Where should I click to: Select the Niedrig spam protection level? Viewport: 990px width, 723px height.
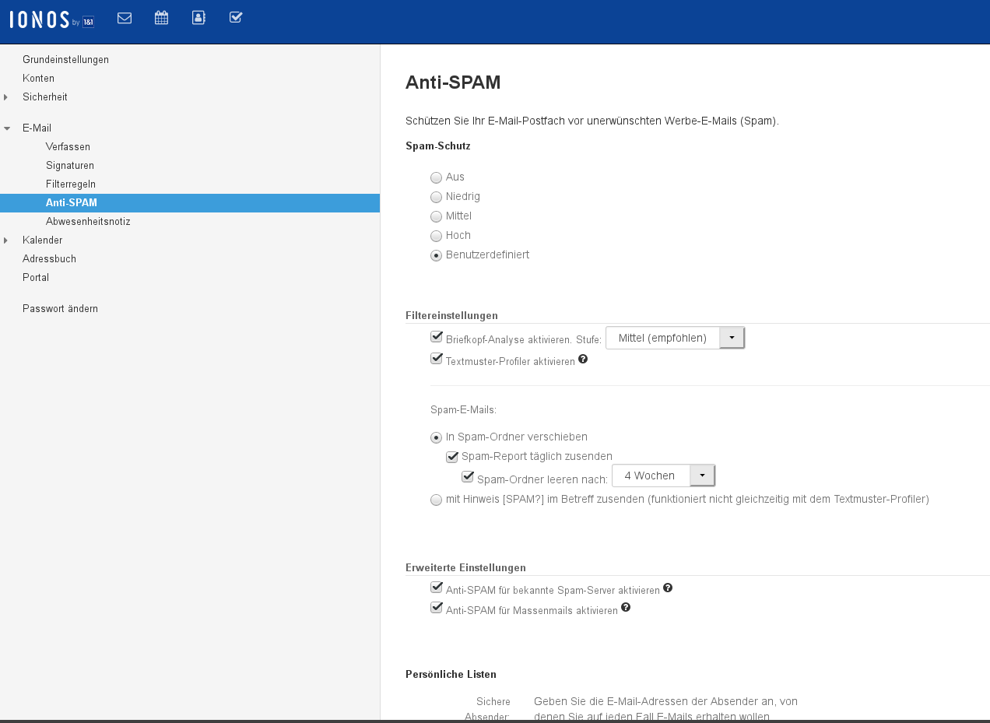[437, 197]
